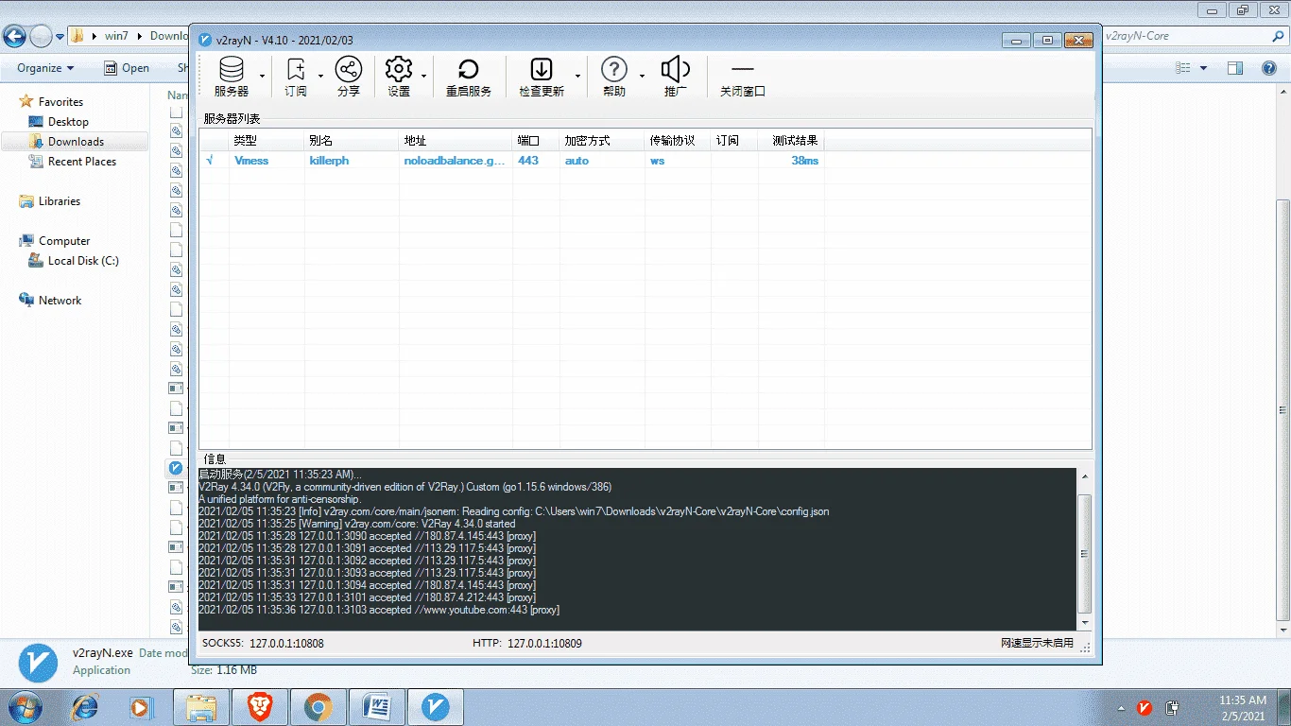
Task: Select Downloads in Explorer navigation pane
Action: point(75,141)
